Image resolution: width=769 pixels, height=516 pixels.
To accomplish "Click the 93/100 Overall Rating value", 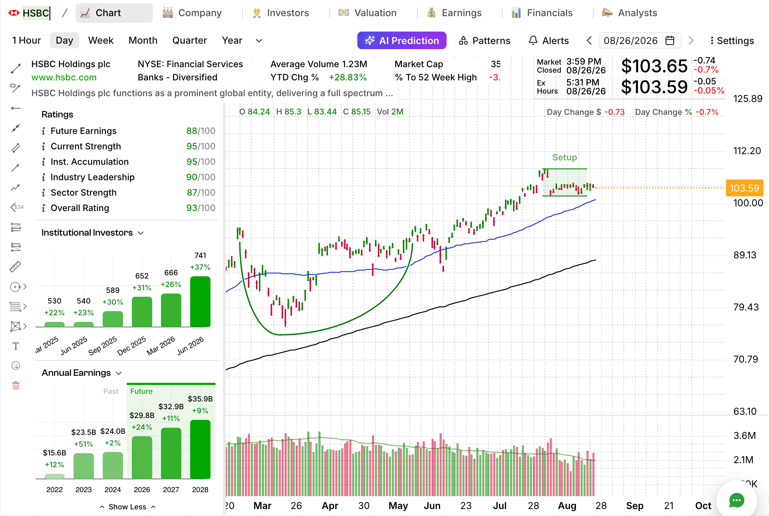I will [201, 208].
